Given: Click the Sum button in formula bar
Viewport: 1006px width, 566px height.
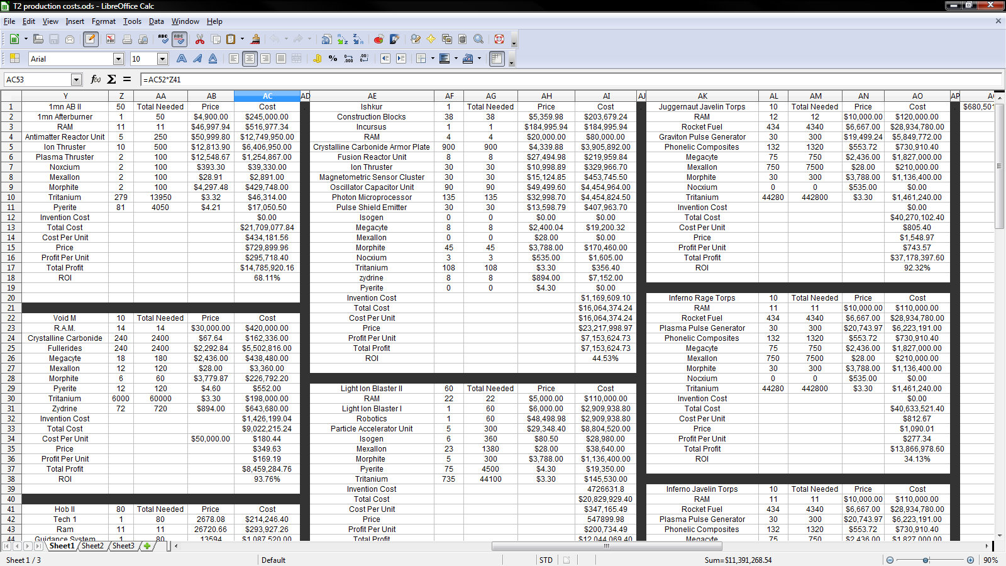Looking at the screenshot, I should (111, 79).
